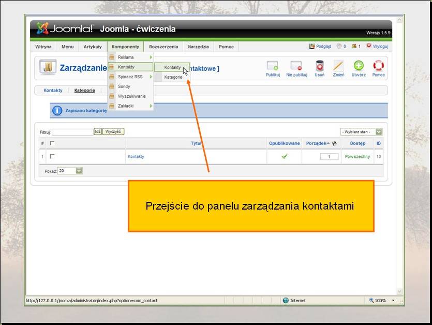
Task: Open the Komponenty menu
Action: [x=125, y=47]
